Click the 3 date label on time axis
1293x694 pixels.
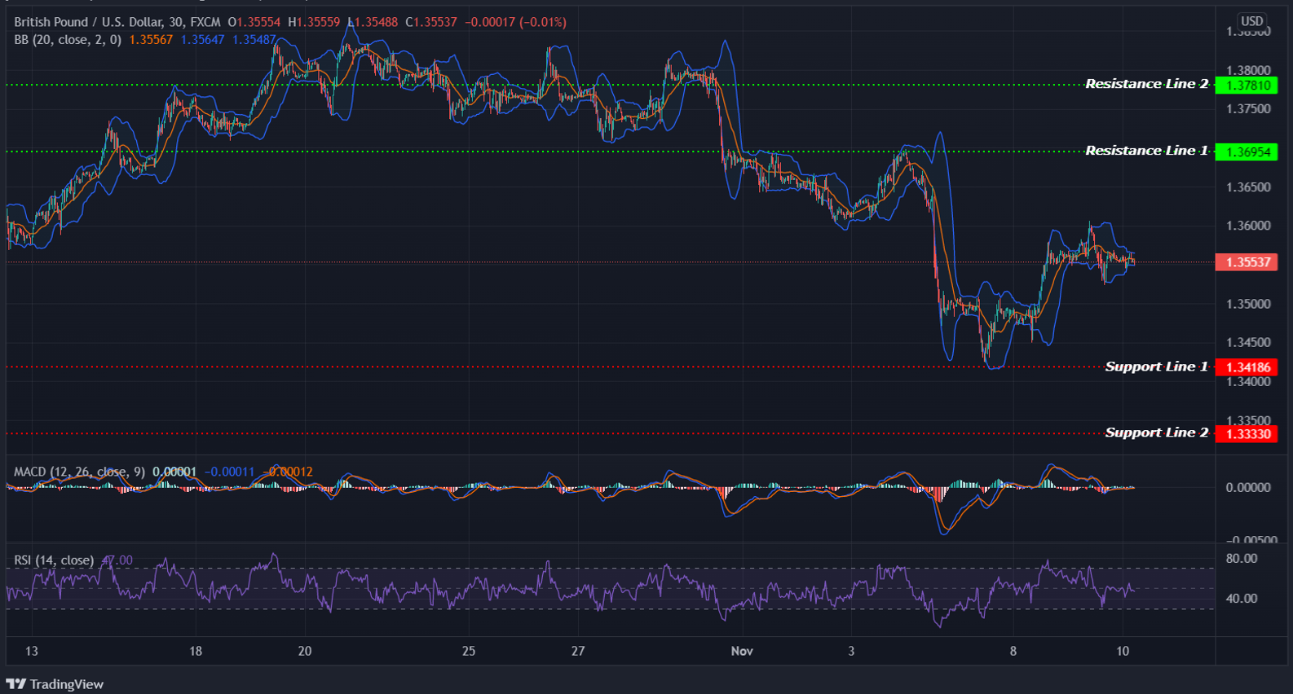tap(851, 651)
